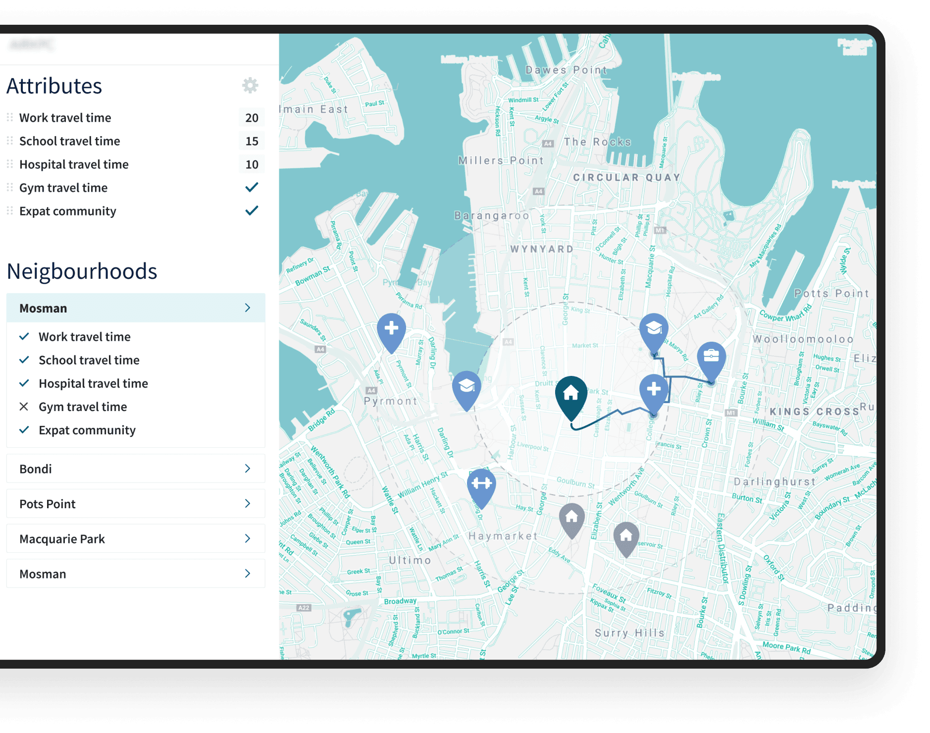Expand the Bondi neighbourhood chevron
The height and width of the screenshot is (733, 930).
coord(248,468)
